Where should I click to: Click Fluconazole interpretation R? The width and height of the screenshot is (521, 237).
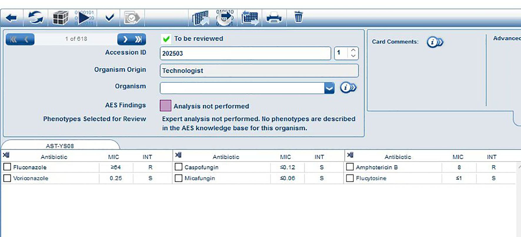point(150,167)
